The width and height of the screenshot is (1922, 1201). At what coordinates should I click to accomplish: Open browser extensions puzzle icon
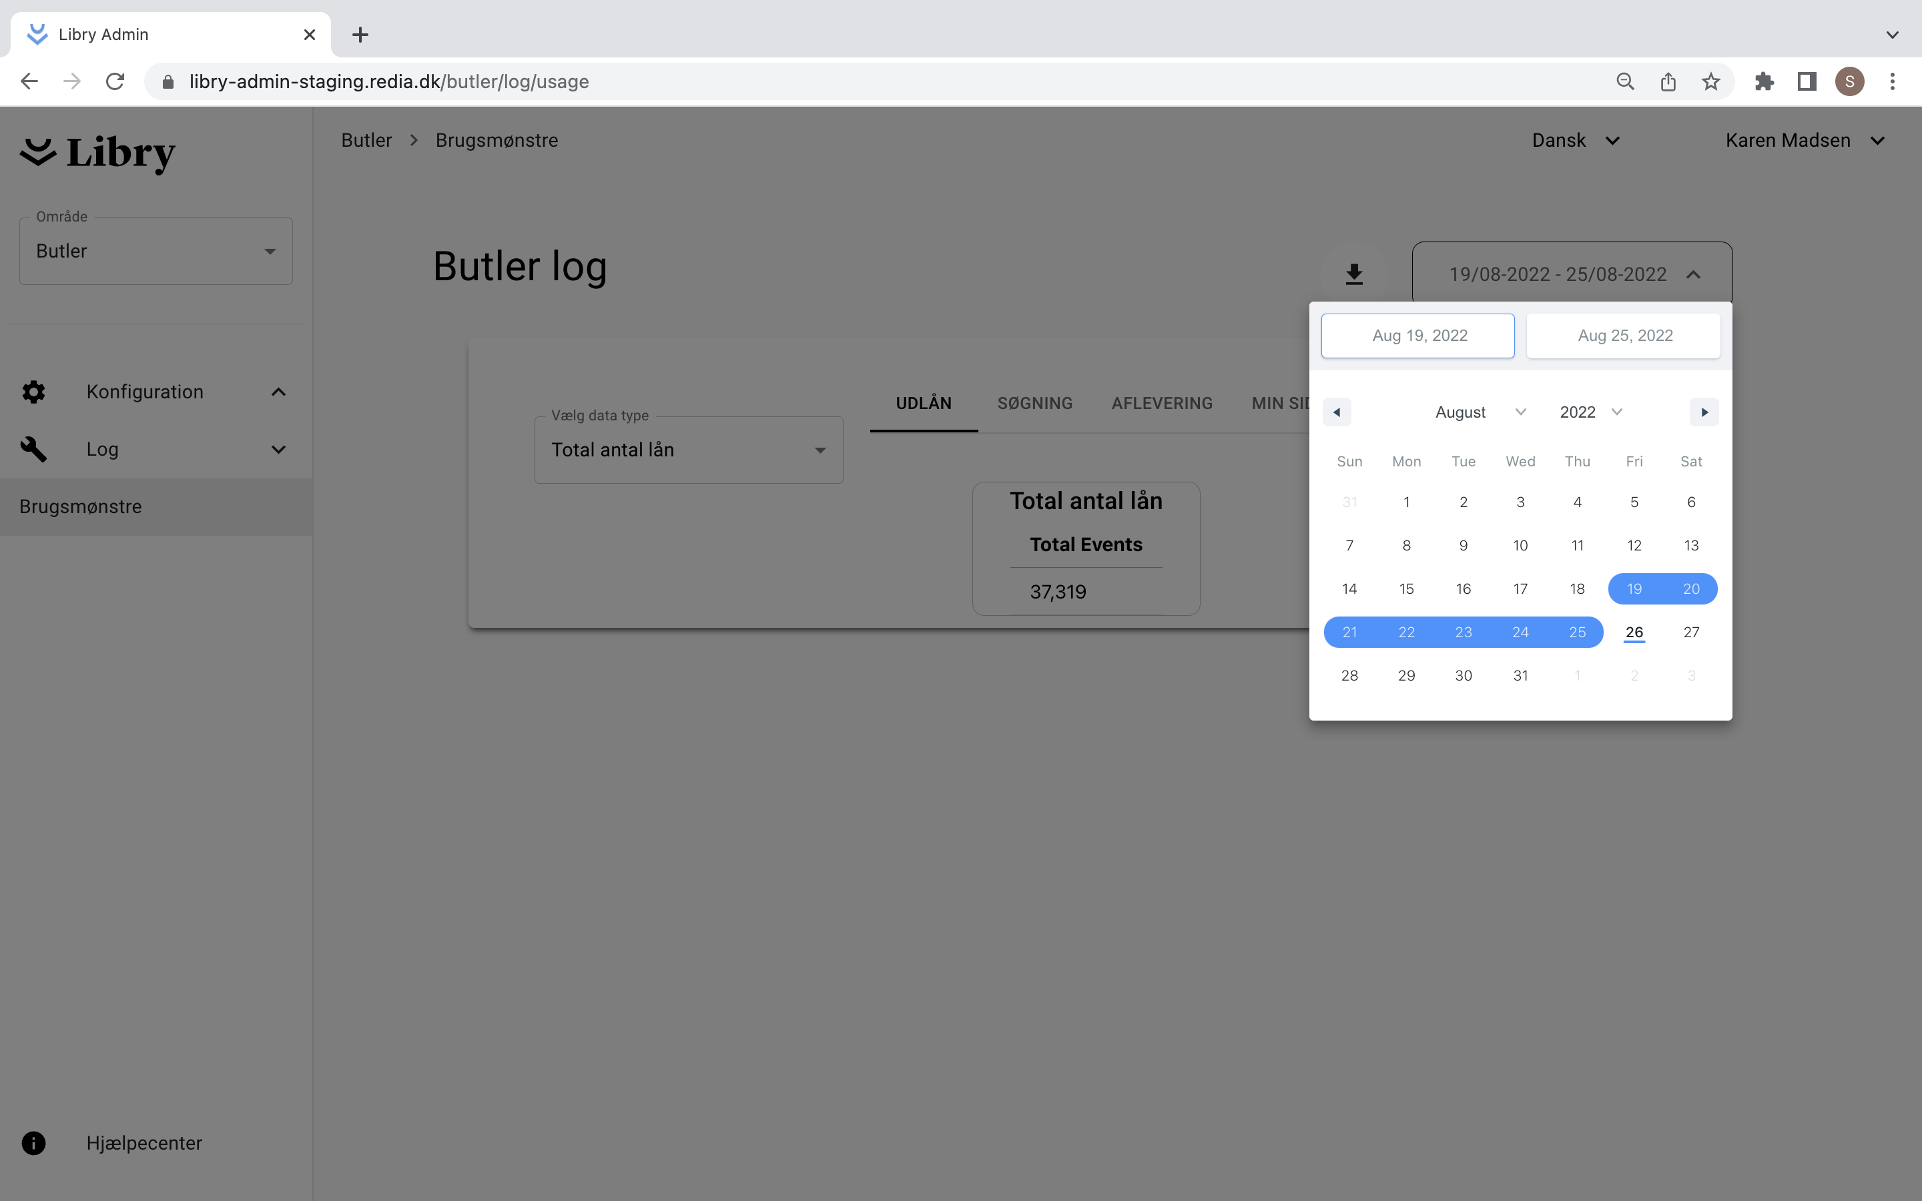point(1764,82)
